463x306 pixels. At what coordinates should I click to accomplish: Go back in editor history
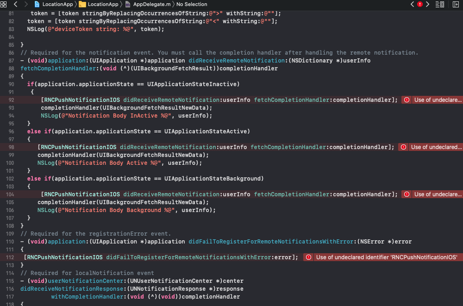15,5
